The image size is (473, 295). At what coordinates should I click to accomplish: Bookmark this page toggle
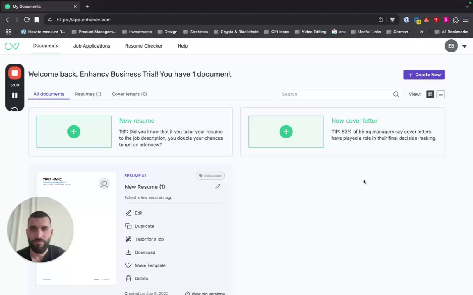(37, 20)
